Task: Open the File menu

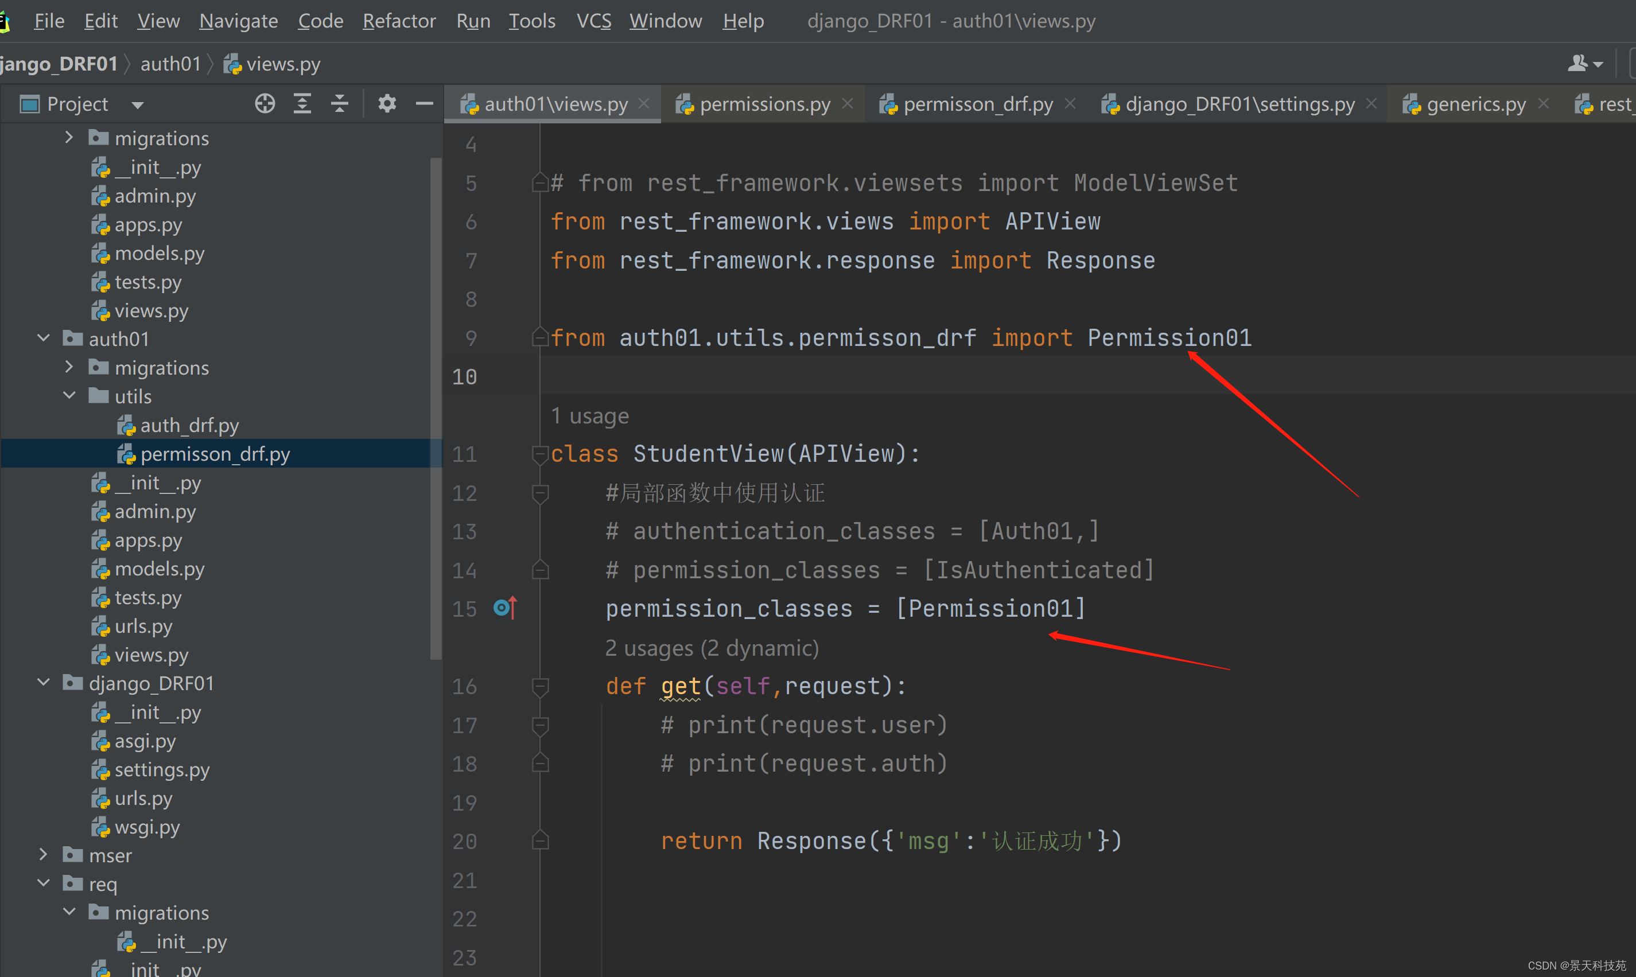Action: click(49, 21)
